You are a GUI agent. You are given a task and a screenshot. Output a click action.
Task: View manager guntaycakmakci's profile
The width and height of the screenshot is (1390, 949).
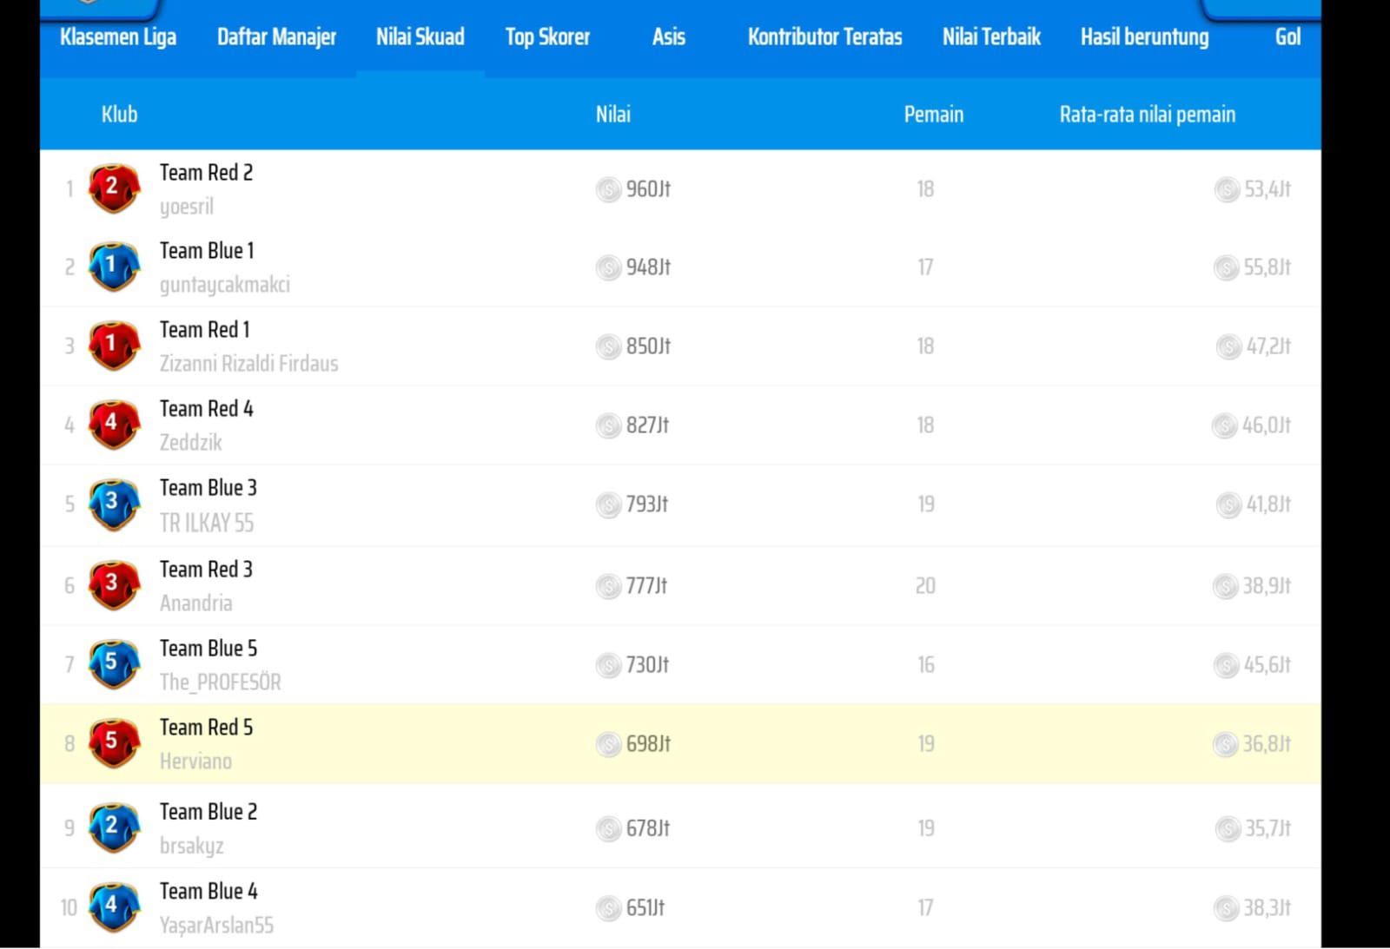coord(225,285)
